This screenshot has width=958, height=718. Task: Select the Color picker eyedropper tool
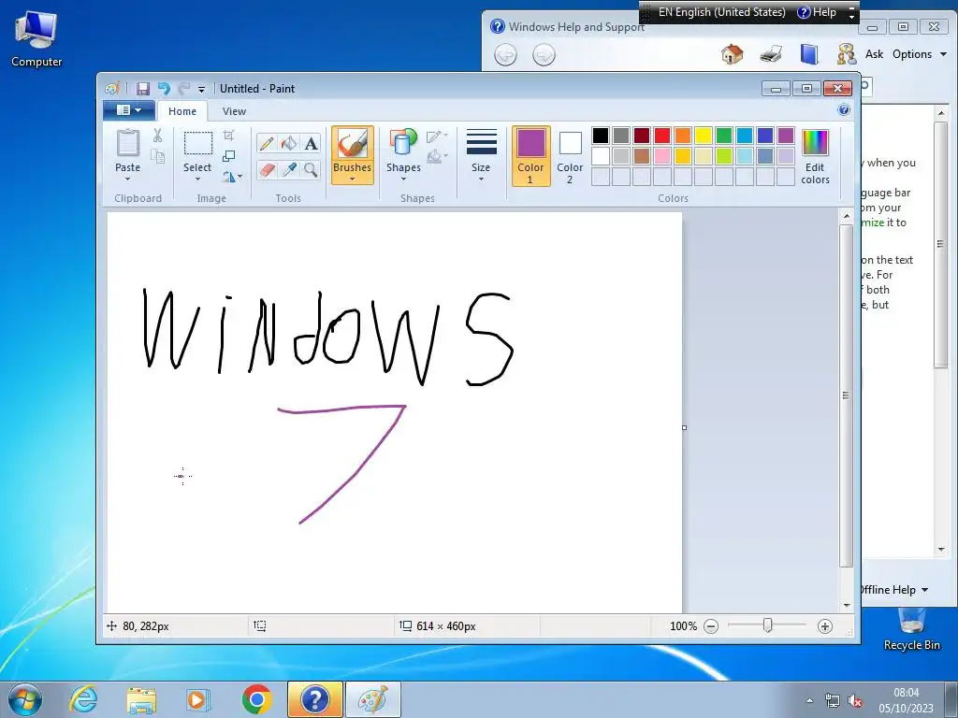pyautogui.click(x=289, y=169)
